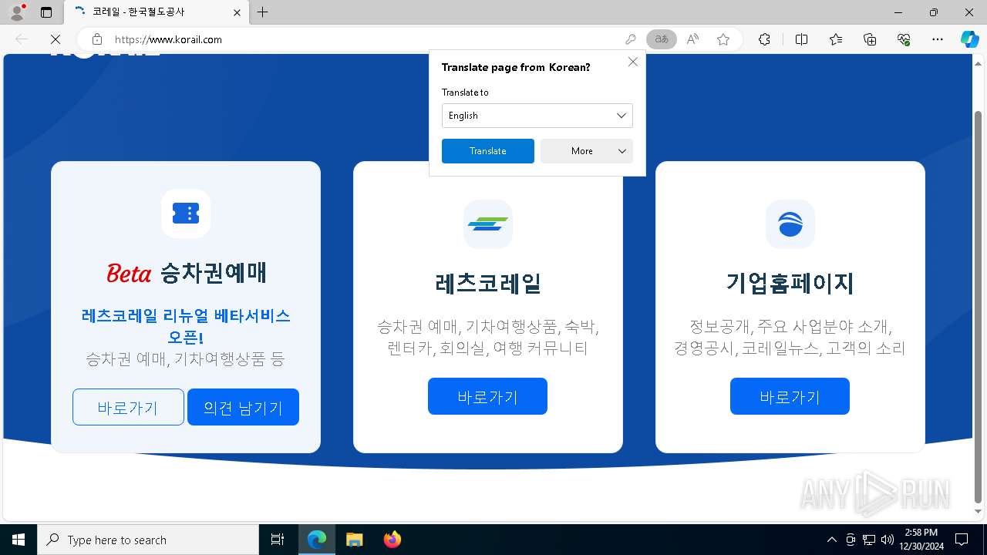Screen dimensions: 987x555
Task: Open the volume control in tray
Action: pyautogui.click(x=888, y=540)
